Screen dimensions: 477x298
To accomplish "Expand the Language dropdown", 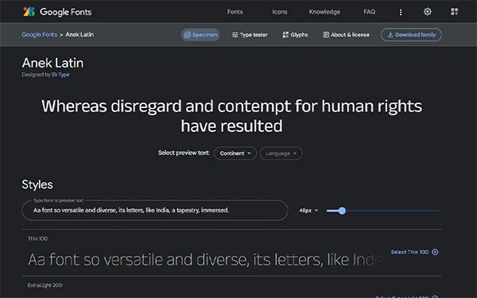I will (281, 153).
